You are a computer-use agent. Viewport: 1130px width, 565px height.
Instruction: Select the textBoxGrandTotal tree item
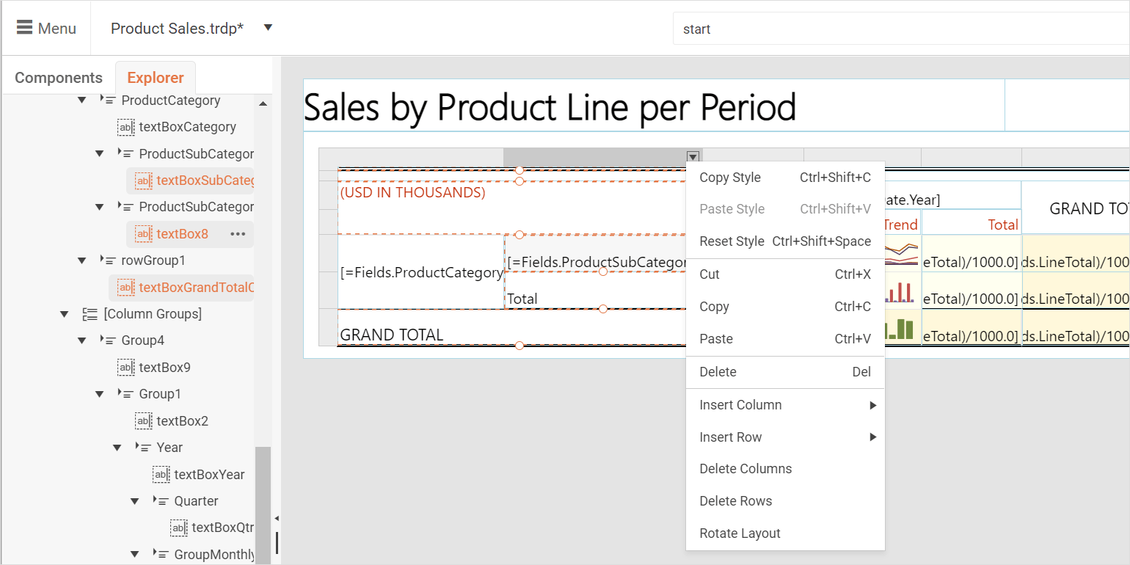[196, 288]
